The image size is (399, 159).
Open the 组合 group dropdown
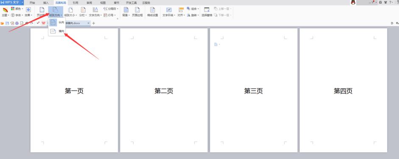click(x=193, y=8)
